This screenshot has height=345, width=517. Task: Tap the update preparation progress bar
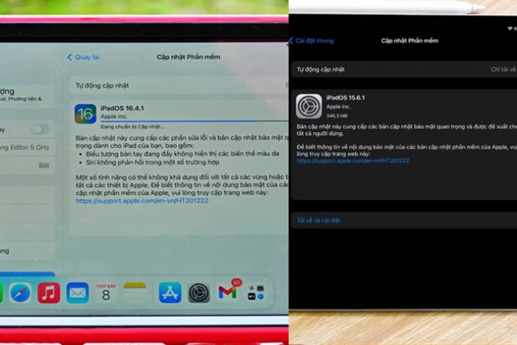coord(194,121)
